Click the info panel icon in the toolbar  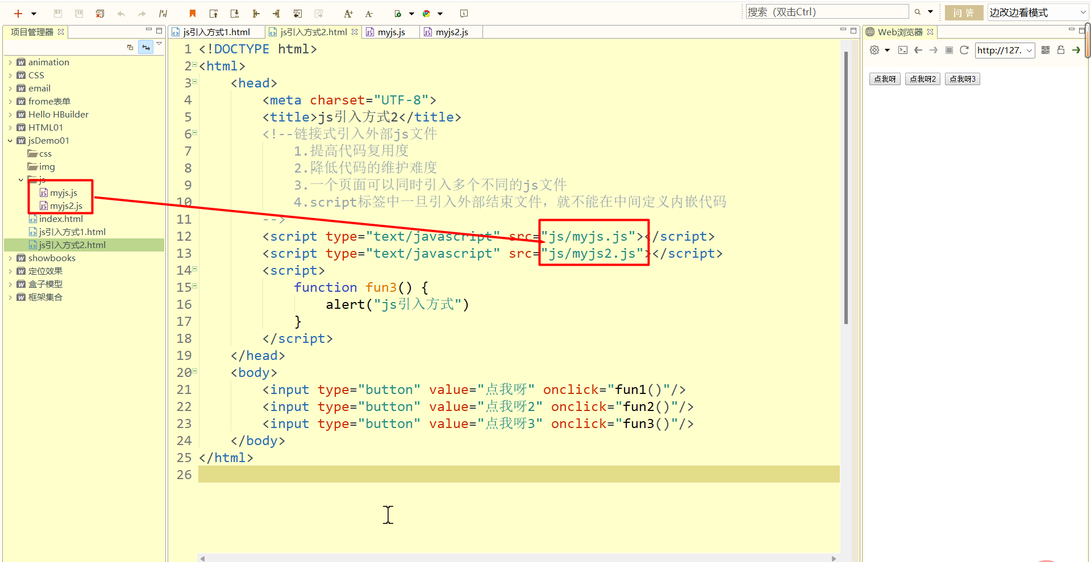click(464, 14)
